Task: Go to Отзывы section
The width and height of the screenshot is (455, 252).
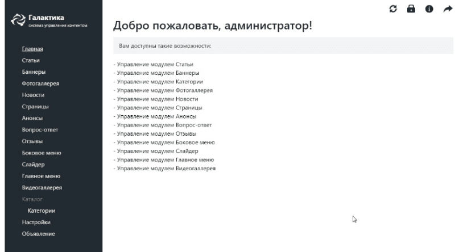Action: pyautogui.click(x=32, y=141)
